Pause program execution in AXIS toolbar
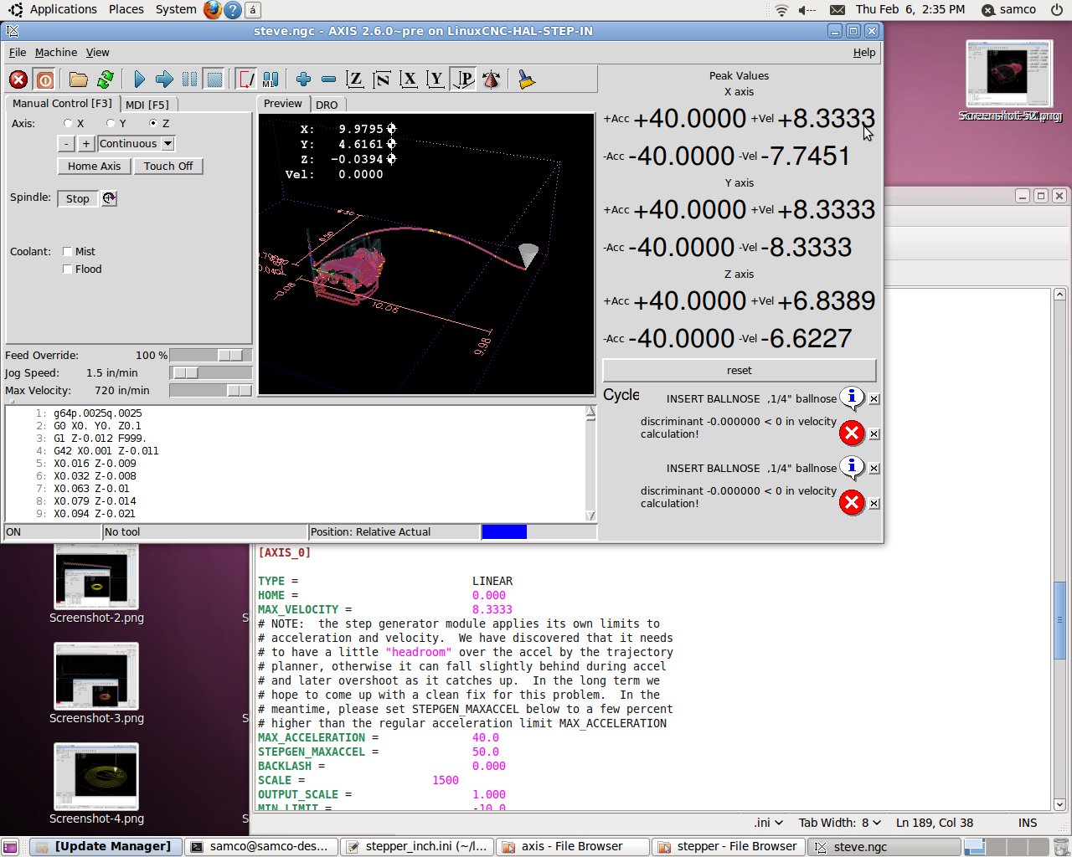 click(x=190, y=80)
